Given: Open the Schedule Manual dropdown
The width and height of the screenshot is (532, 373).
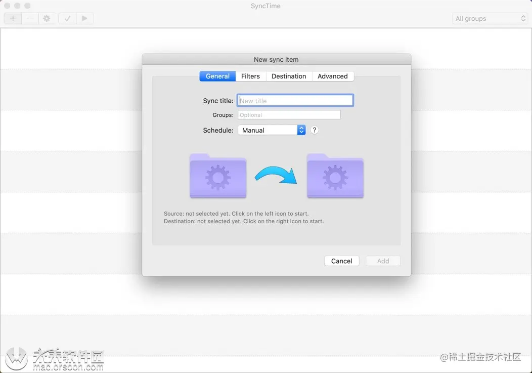Looking at the screenshot, I should click(272, 130).
